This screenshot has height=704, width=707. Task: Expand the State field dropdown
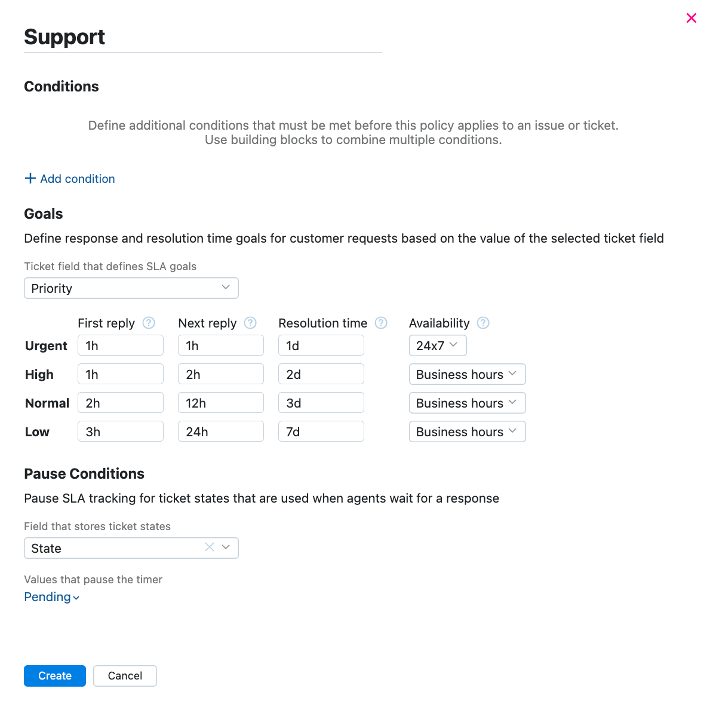click(226, 547)
